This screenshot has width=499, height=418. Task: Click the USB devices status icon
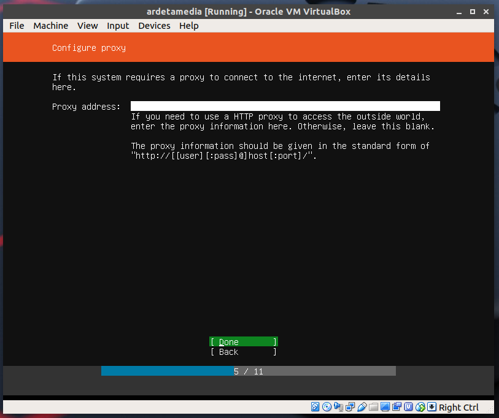pos(362,407)
